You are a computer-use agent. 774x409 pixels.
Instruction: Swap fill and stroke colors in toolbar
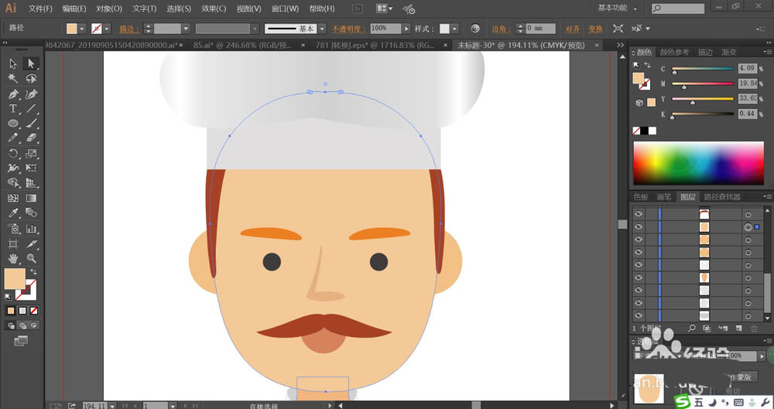33,272
